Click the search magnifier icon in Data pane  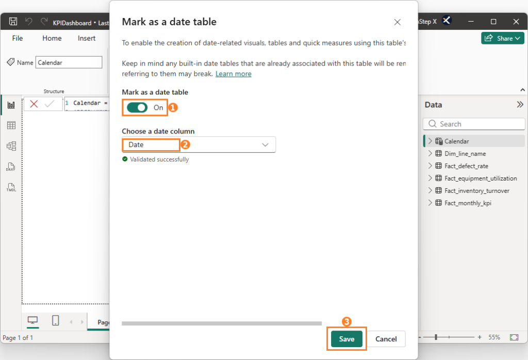433,124
